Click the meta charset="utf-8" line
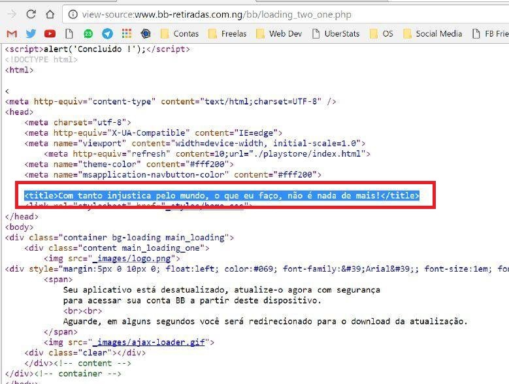 point(78,122)
